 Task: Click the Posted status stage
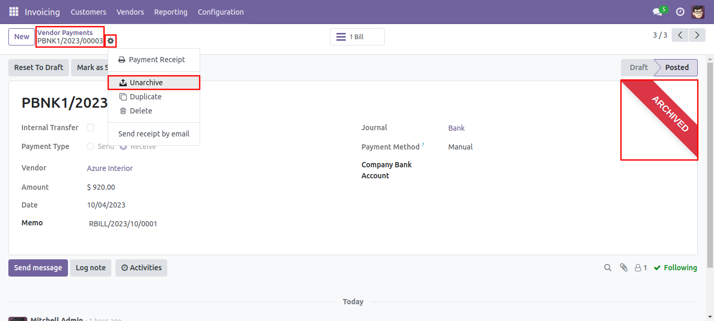tap(677, 67)
